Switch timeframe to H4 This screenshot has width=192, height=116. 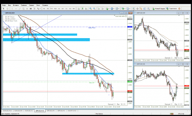pos(63,9)
